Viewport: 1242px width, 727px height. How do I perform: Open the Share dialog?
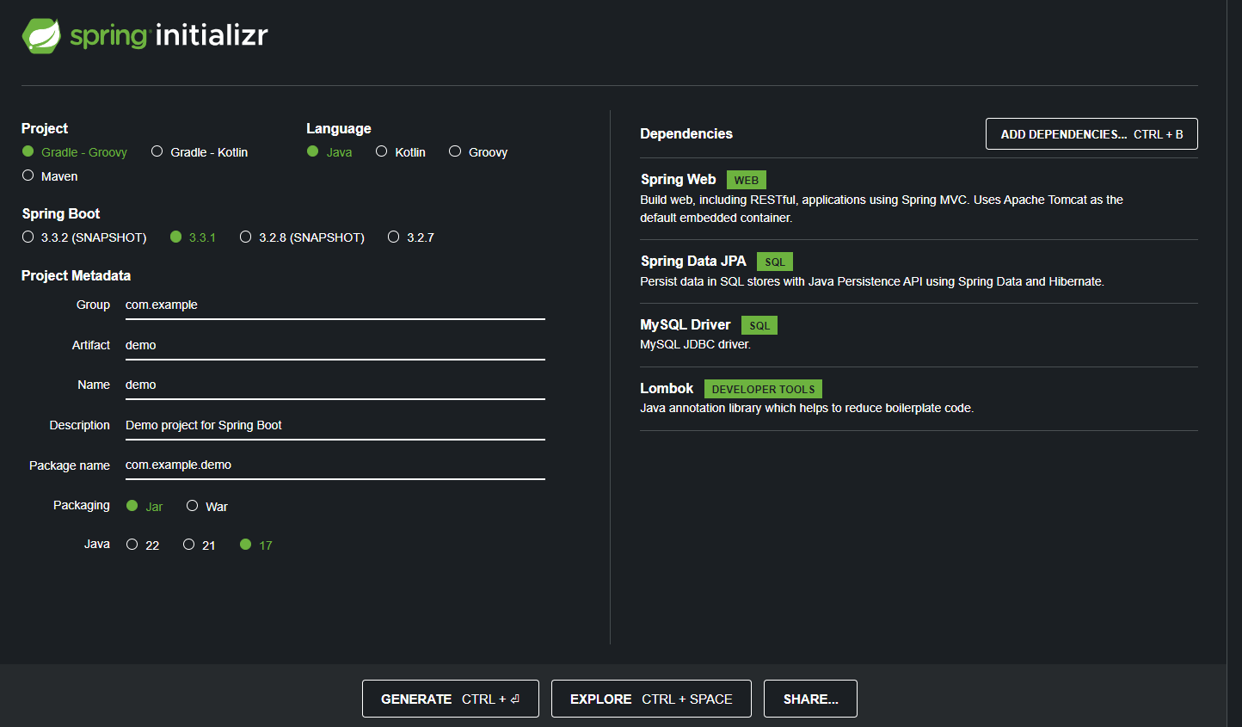coord(810,699)
